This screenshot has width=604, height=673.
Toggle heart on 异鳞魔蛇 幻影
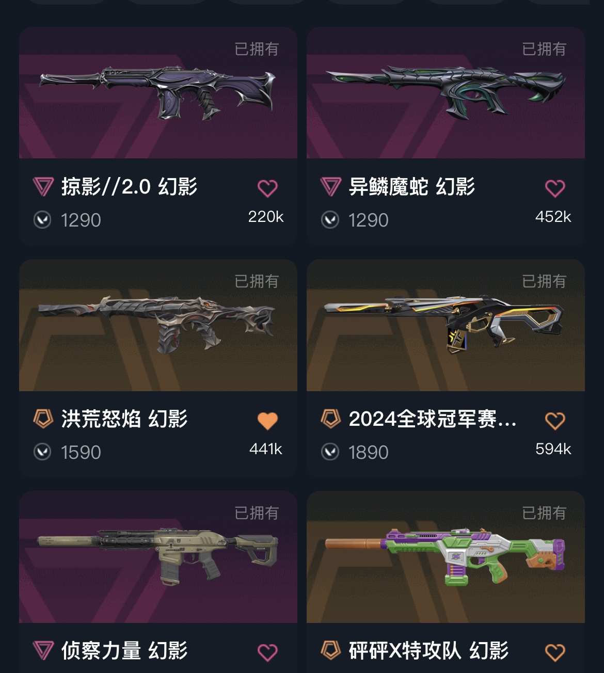coord(555,188)
